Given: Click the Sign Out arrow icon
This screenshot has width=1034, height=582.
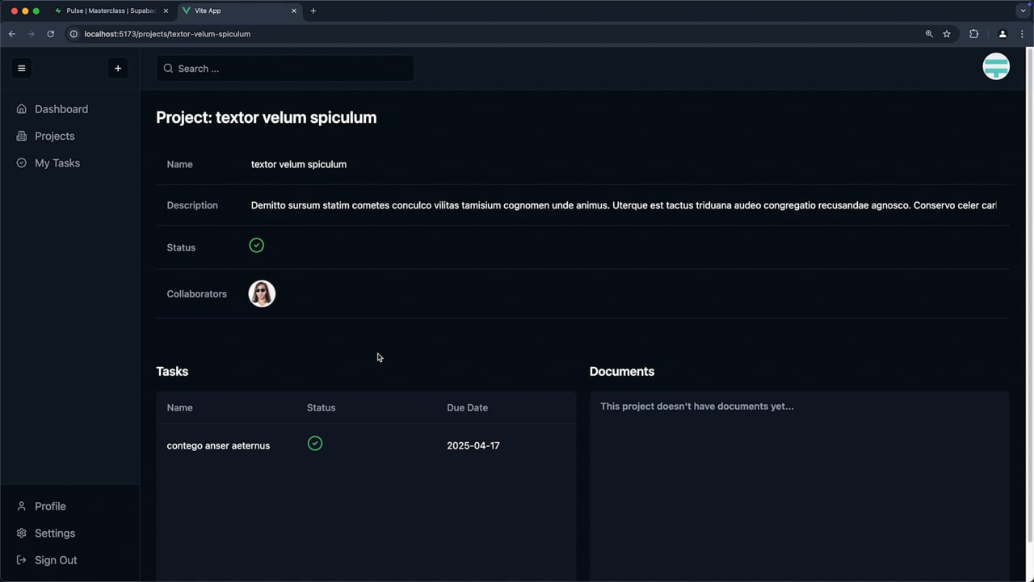Looking at the screenshot, I should point(22,560).
